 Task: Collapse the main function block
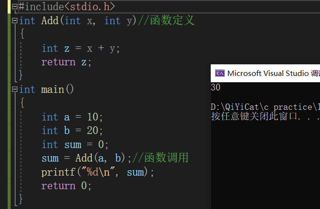(x=15, y=90)
